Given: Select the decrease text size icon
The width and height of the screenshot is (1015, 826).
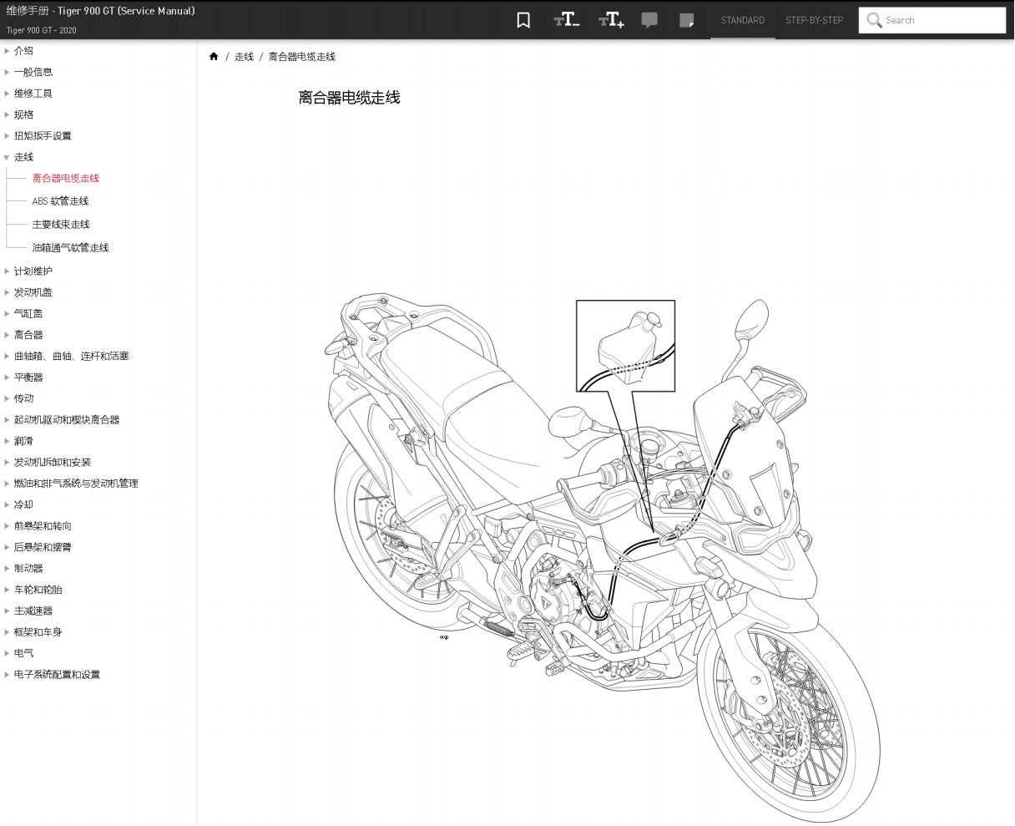Looking at the screenshot, I should (567, 20).
